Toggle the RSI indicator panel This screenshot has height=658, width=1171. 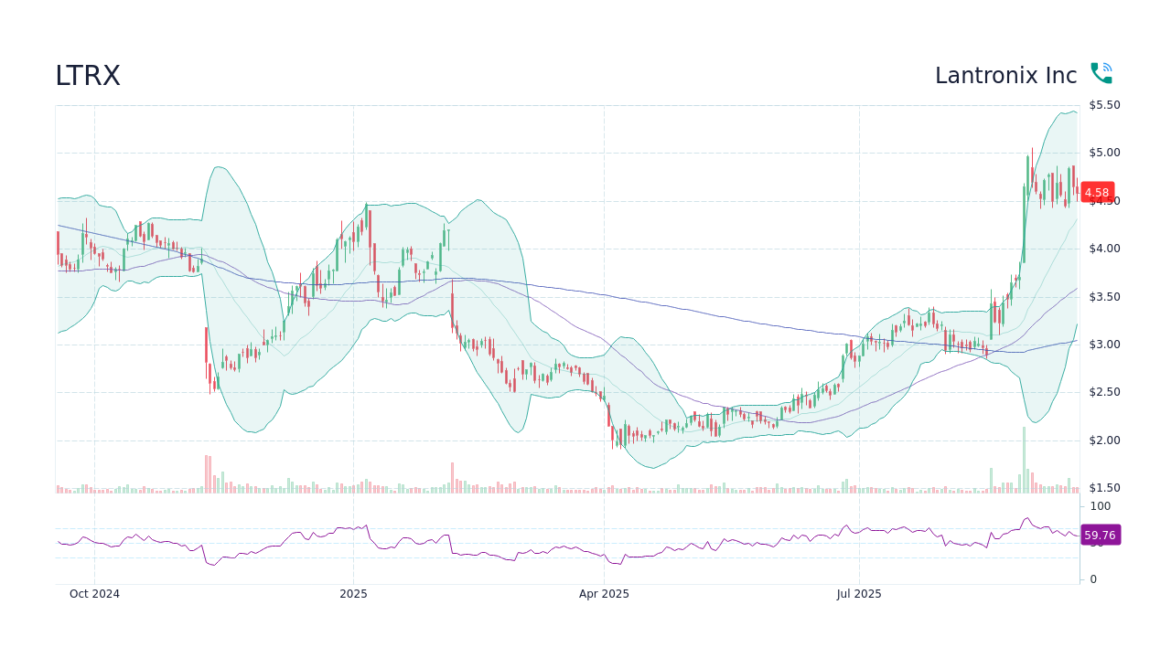(x=567, y=539)
